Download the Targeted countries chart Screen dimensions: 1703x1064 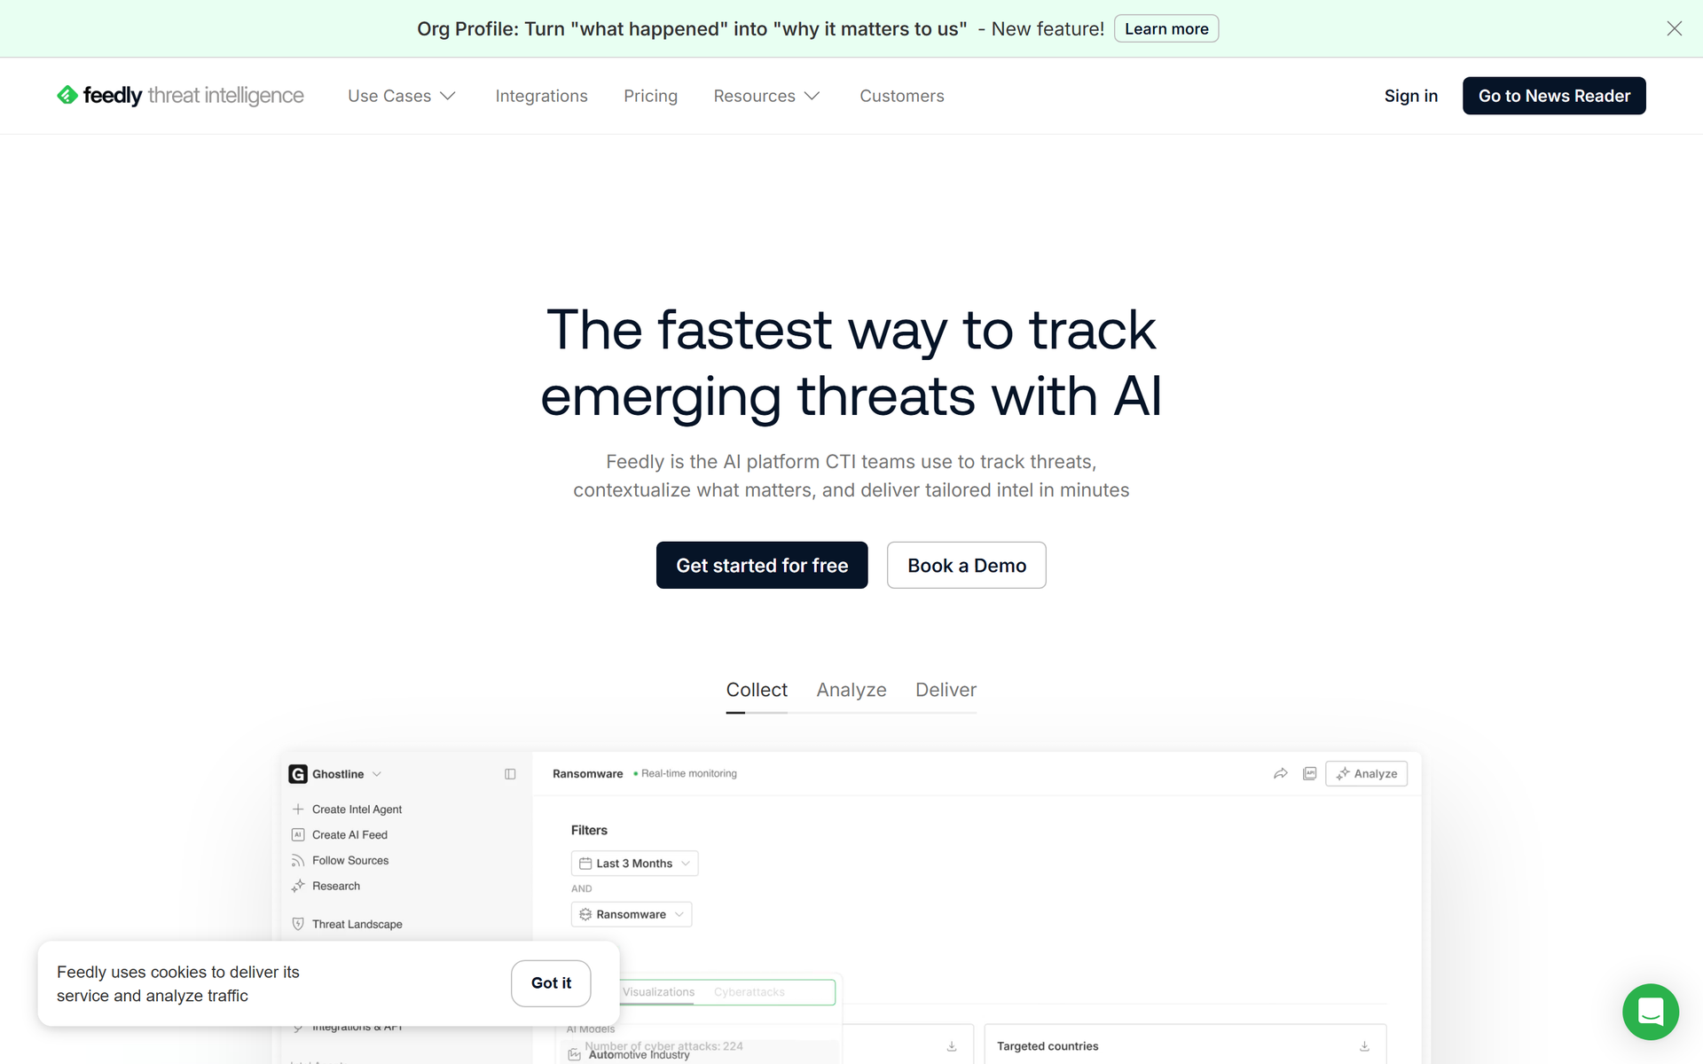(x=1364, y=1046)
